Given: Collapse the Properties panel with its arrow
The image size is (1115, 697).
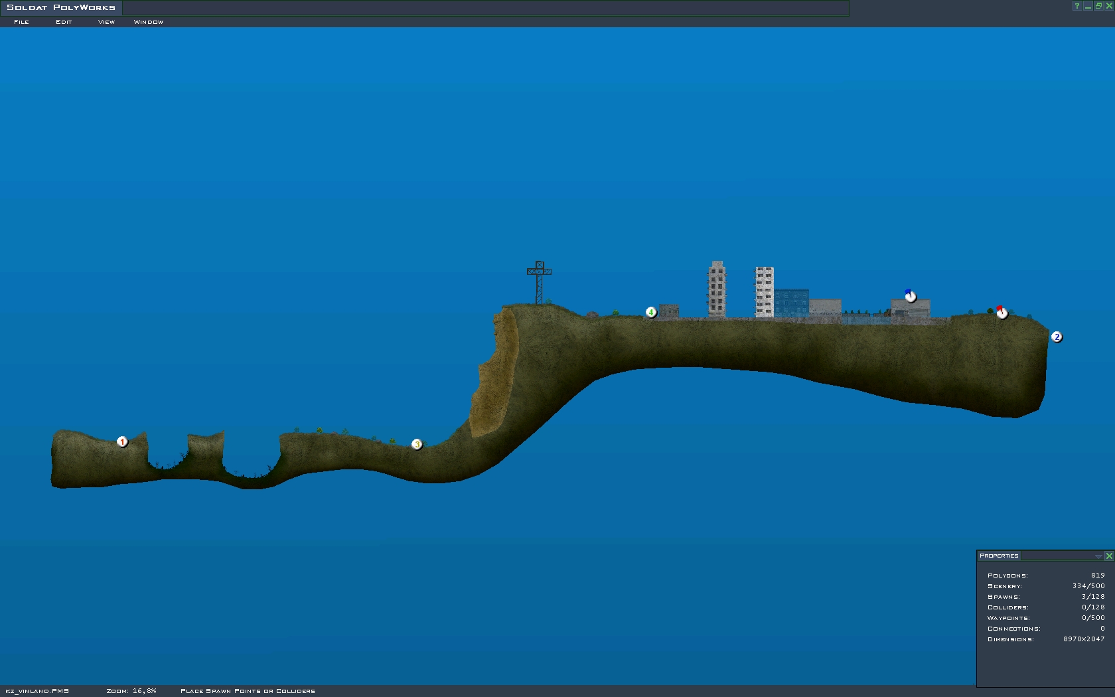Looking at the screenshot, I should [1098, 556].
